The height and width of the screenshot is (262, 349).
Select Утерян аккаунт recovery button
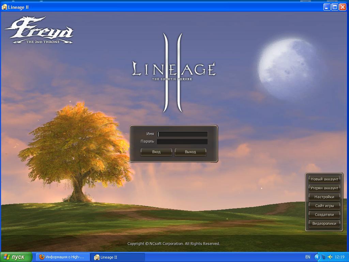coord(324,188)
